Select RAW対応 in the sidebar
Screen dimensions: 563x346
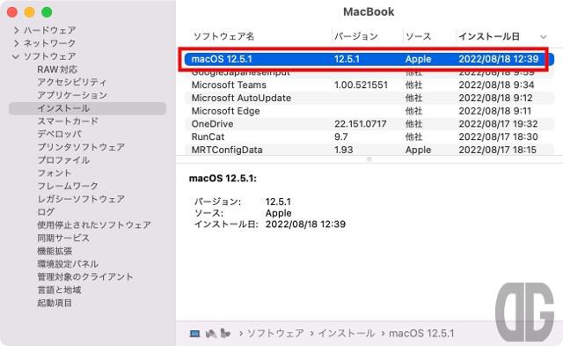pos(57,70)
